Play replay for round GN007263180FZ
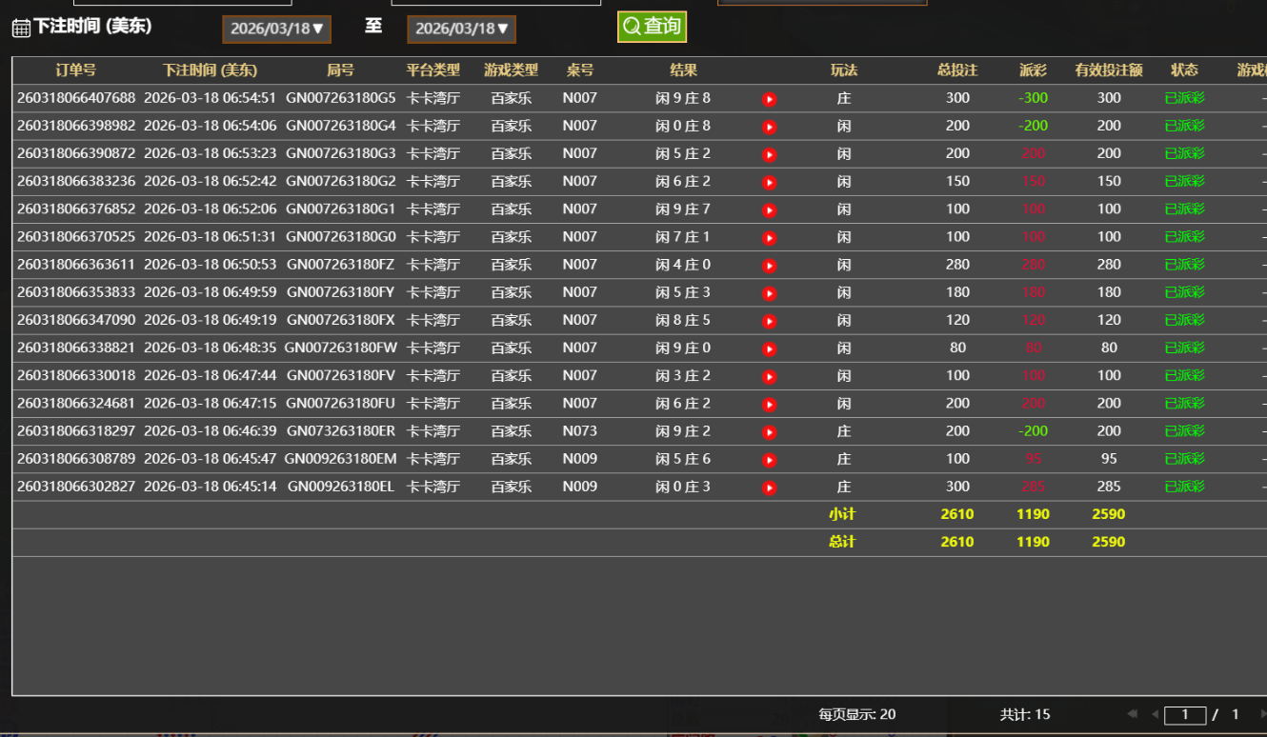The image size is (1267, 737). point(770,266)
